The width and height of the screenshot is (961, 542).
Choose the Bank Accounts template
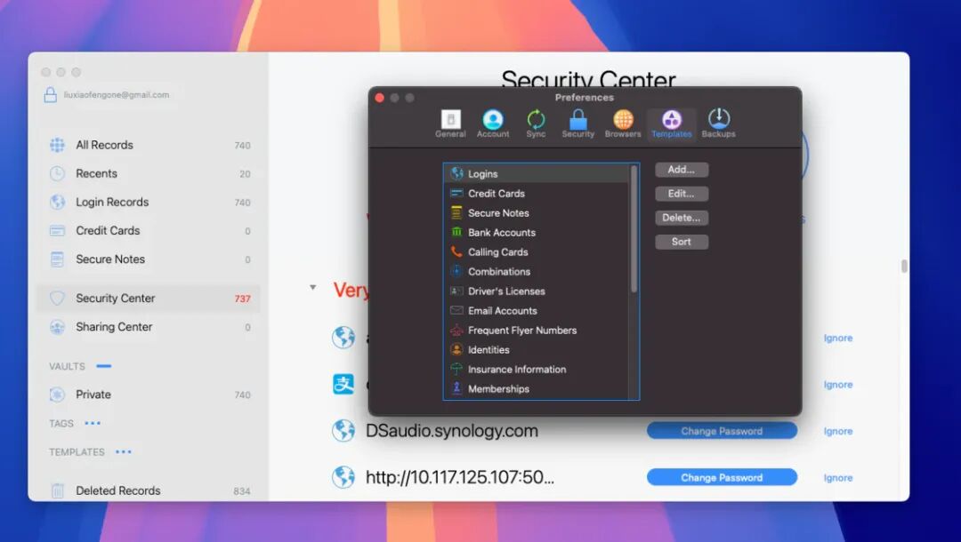537,233
